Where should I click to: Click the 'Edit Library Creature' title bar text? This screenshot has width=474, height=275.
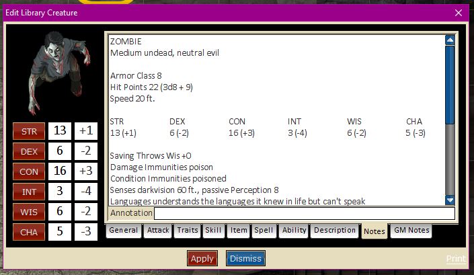[42, 13]
